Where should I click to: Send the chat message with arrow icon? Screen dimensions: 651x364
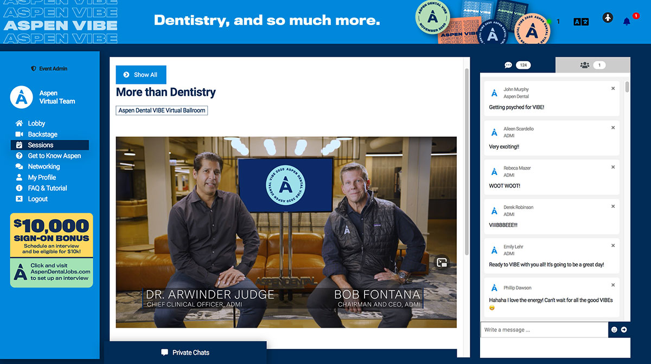click(624, 329)
